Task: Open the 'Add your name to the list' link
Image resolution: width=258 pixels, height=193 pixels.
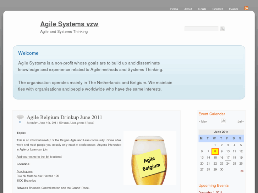Action: 33,157
